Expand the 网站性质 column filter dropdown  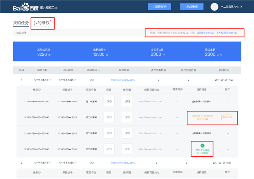point(99,70)
